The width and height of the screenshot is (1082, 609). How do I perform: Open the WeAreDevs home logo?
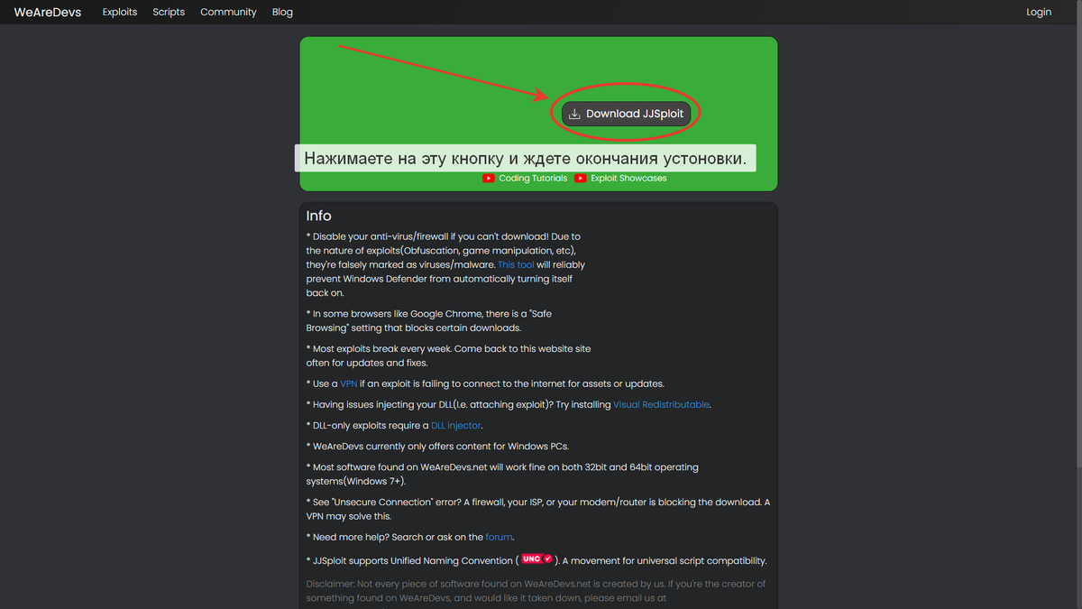[x=48, y=12]
